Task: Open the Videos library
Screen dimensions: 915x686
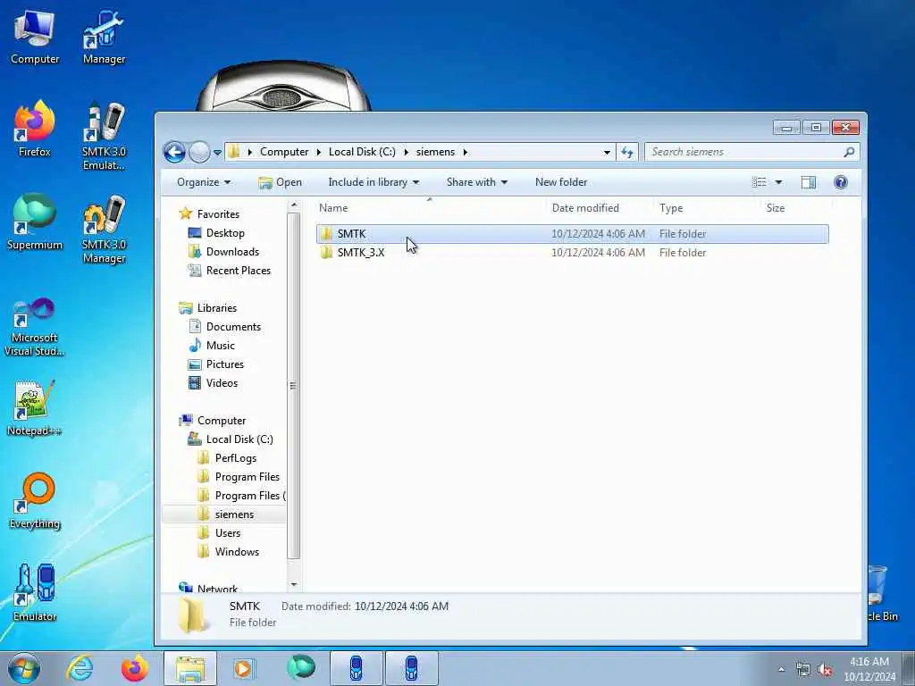Action: (x=222, y=382)
